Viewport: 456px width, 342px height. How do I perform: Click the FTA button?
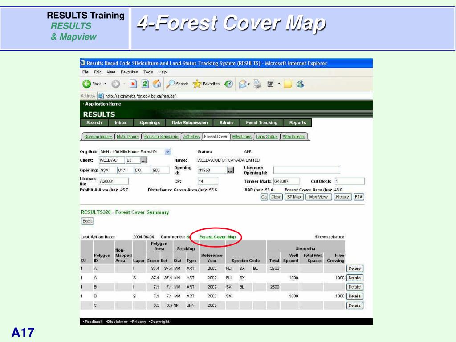[358, 197]
